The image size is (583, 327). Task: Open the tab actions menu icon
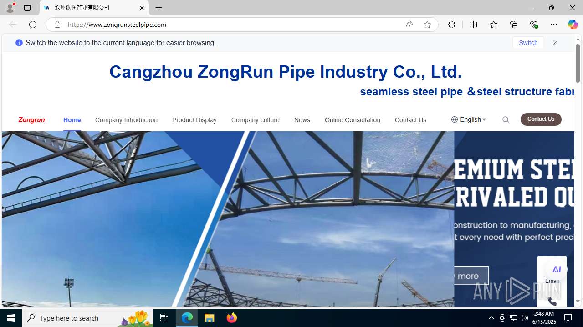point(27,8)
